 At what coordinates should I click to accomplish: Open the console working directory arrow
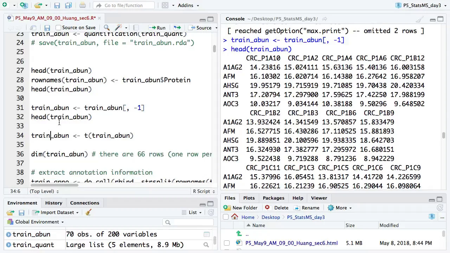[x=324, y=19]
